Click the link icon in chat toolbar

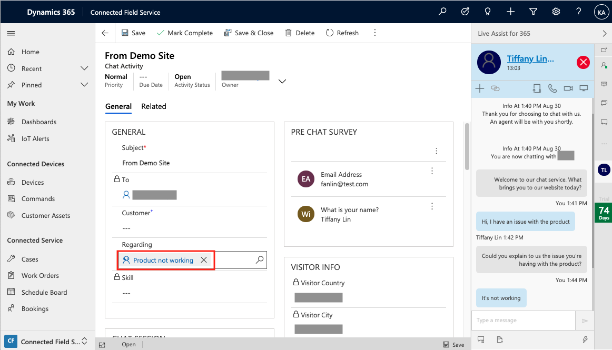[x=495, y=88]
